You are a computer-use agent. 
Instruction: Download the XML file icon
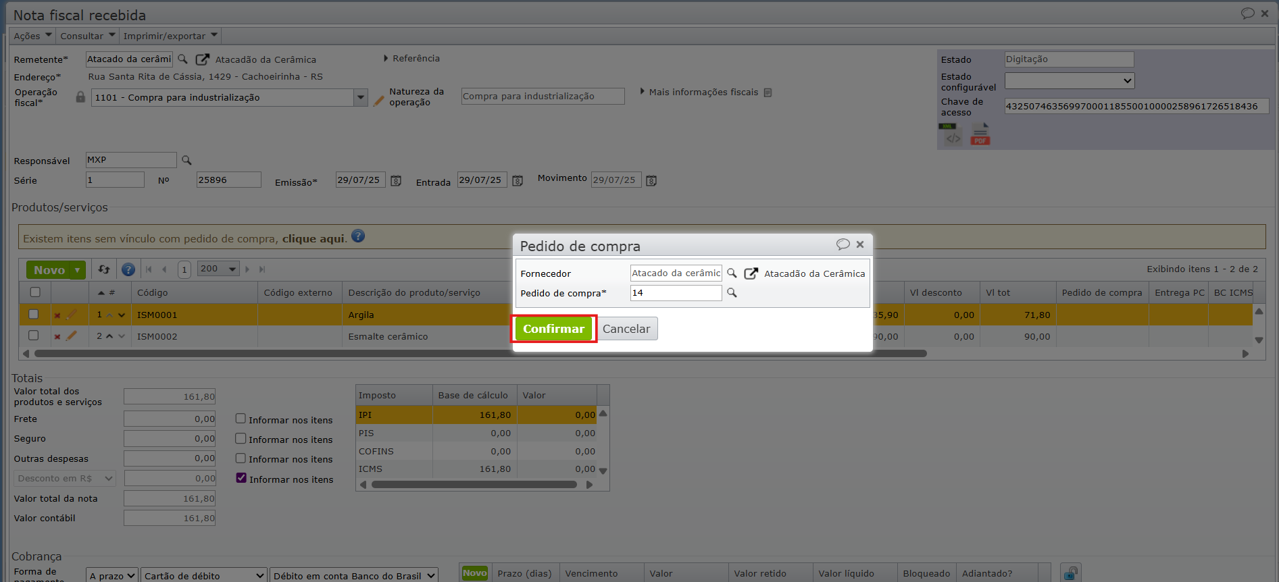coord(952,134)
